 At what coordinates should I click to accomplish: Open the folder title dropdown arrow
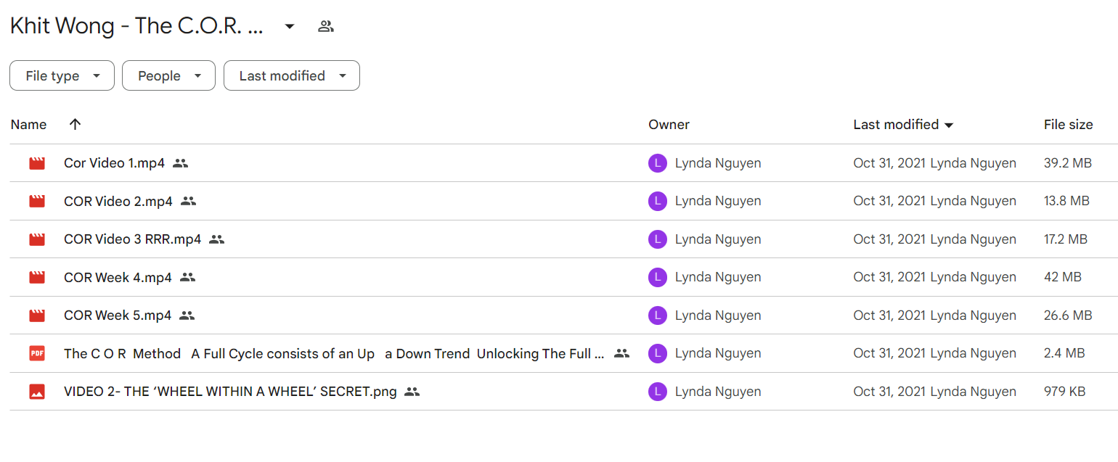point(290,27)
